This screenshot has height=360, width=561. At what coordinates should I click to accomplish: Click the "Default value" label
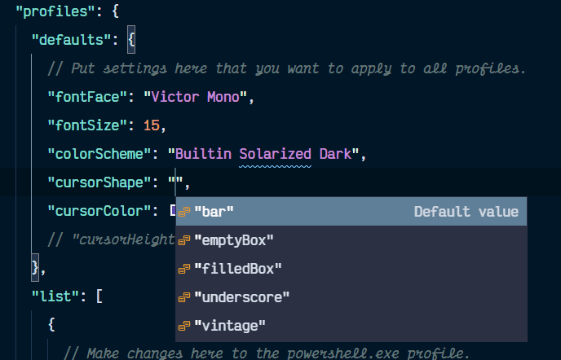coord(466,212)
